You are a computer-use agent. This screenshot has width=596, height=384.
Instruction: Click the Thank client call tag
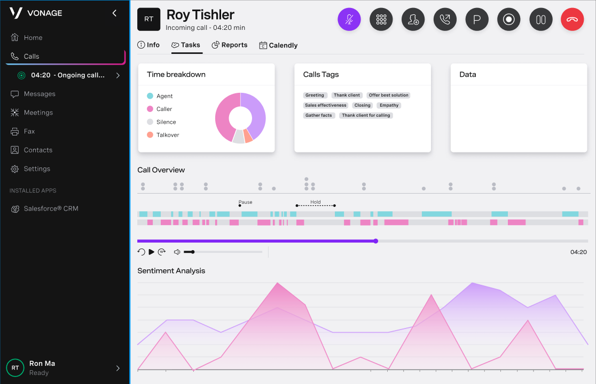tap(347, 95)
